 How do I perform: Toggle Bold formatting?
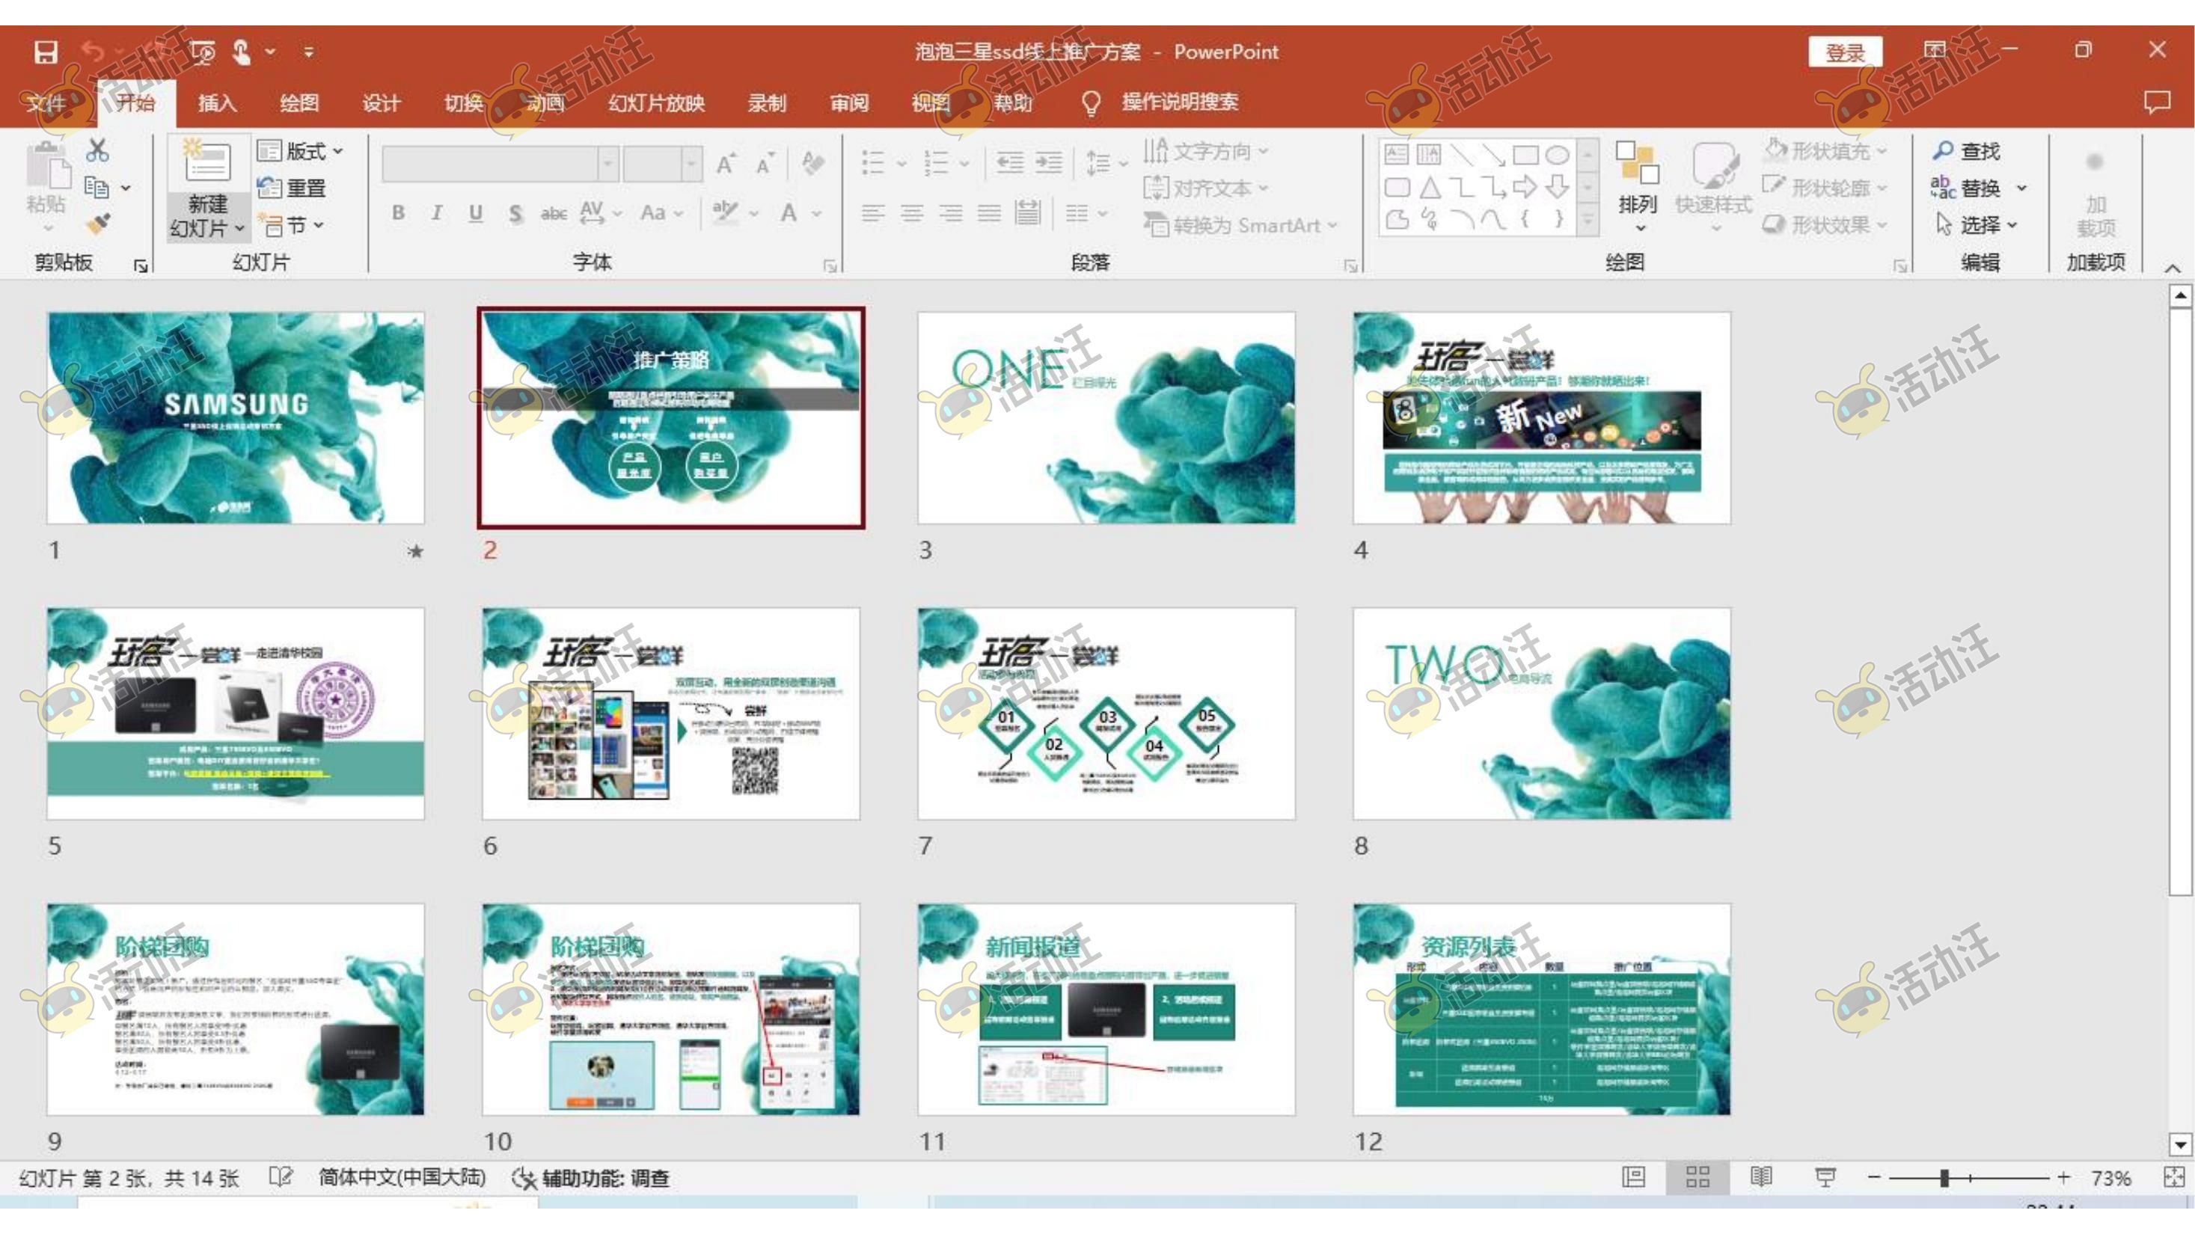[398, 213]
